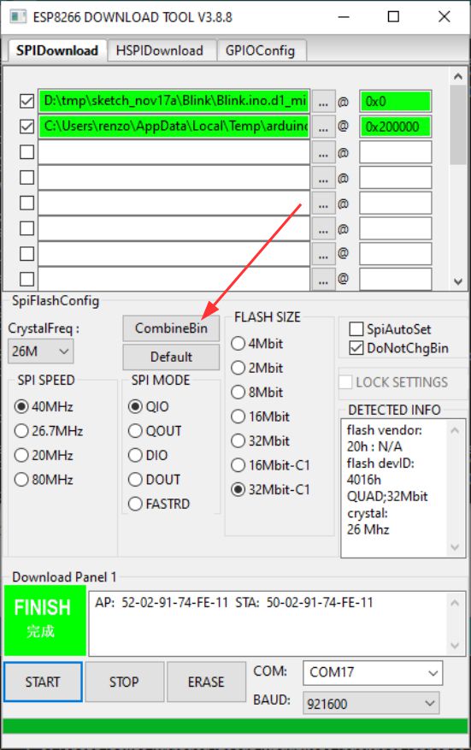
Task: Choose QOUT SPI mode
Action: pyautogui.click(x=155, y=431)
